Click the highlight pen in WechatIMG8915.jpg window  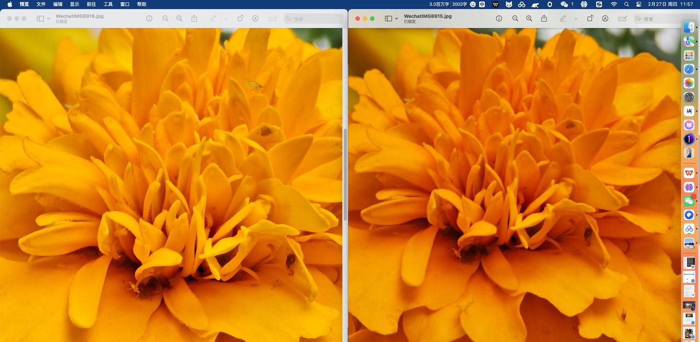coord(563,19)
